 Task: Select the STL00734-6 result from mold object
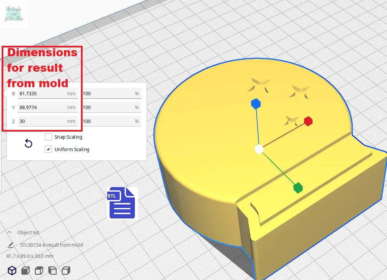[x=49, y=245]
